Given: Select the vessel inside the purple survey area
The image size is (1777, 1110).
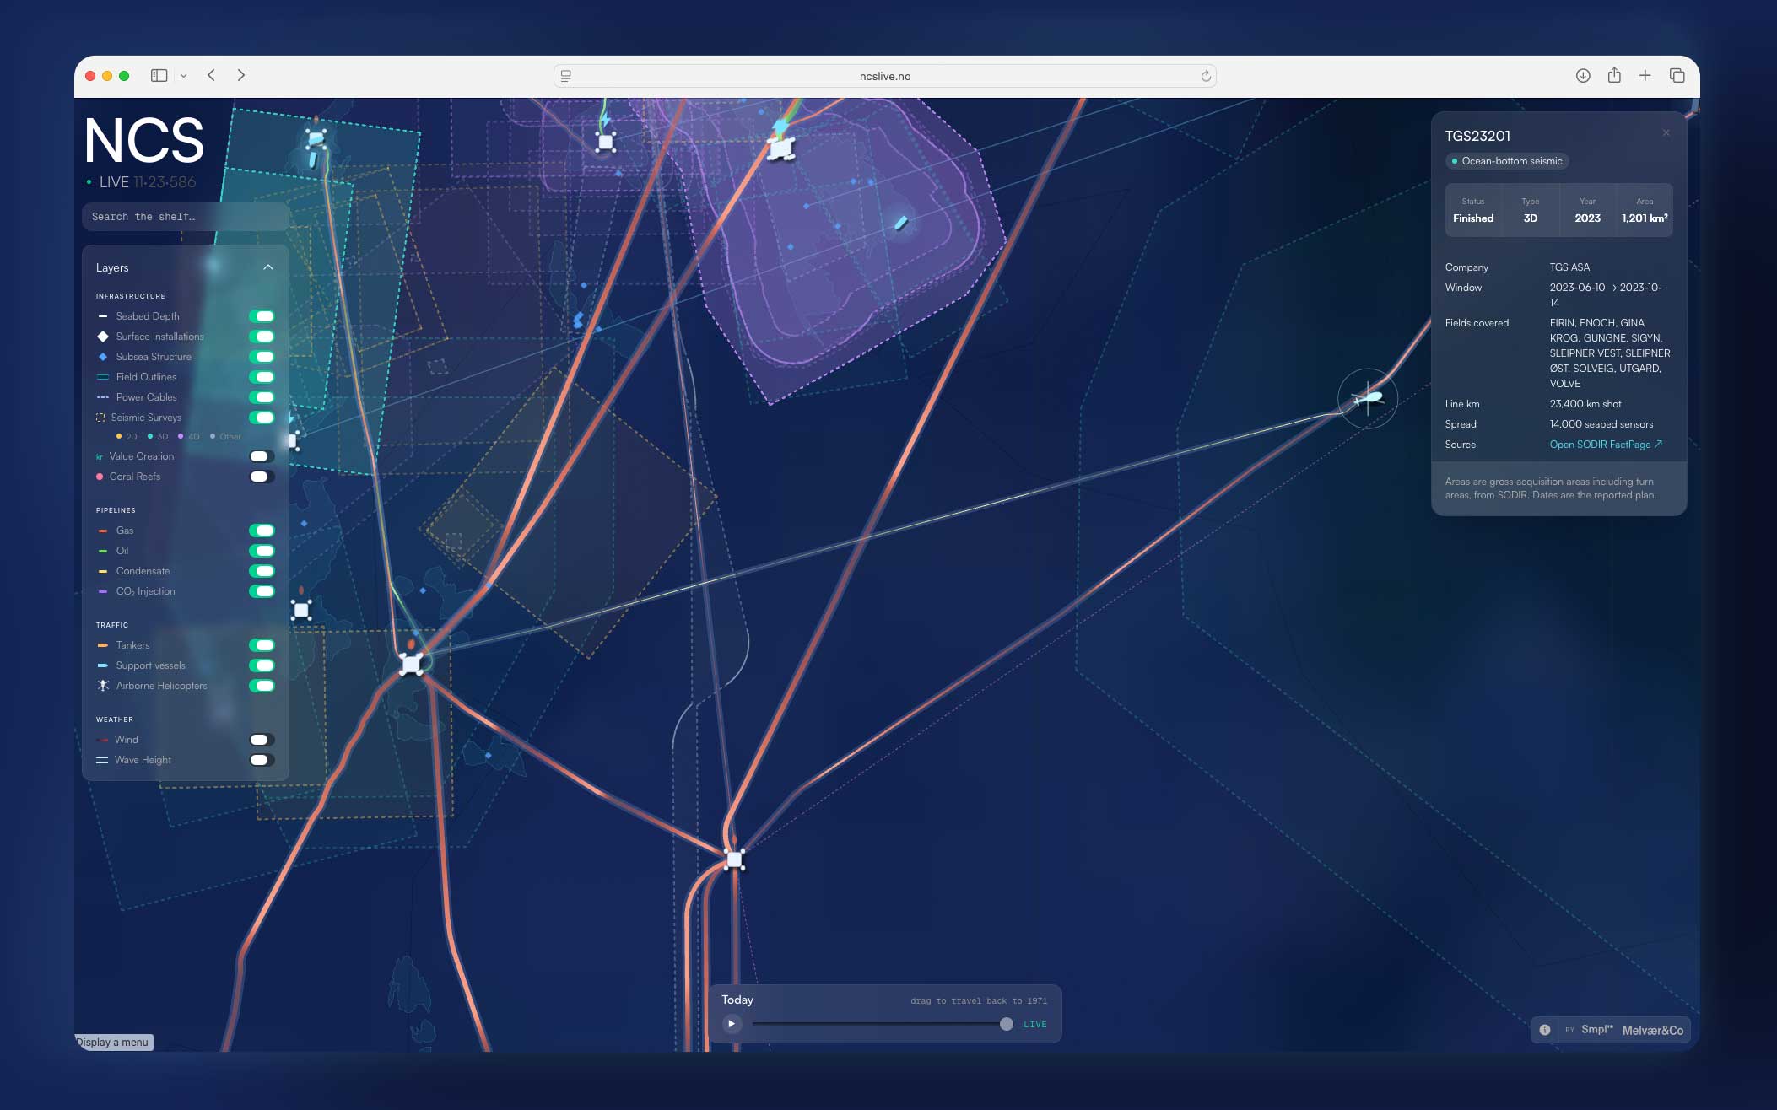Looking at the screenshot, I should click(901, 223).
